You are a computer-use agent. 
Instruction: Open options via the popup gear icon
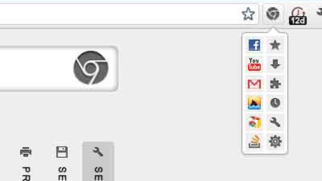click(275, 141)
